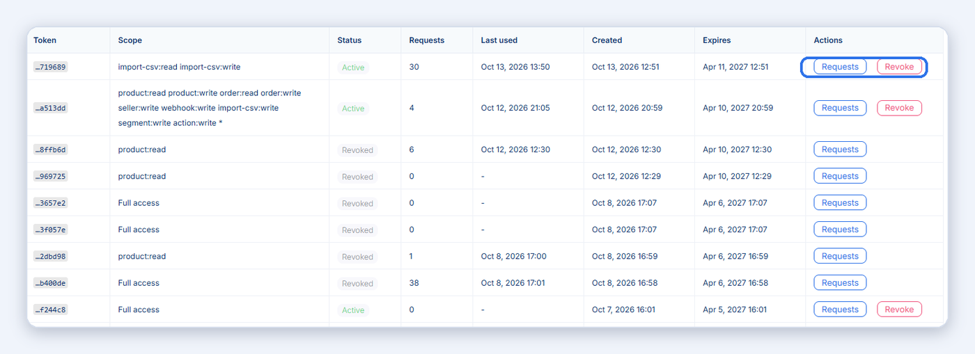Screen dimensions: 975x354
Task: Click expiry 'Apr 10, 2027 12:30'
Action: 737,150
